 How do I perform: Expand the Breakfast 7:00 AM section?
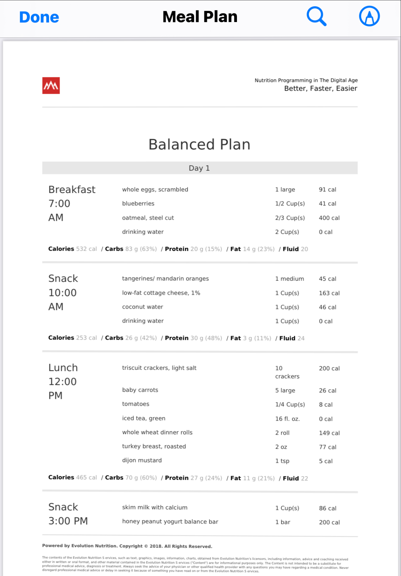[72, 203]
